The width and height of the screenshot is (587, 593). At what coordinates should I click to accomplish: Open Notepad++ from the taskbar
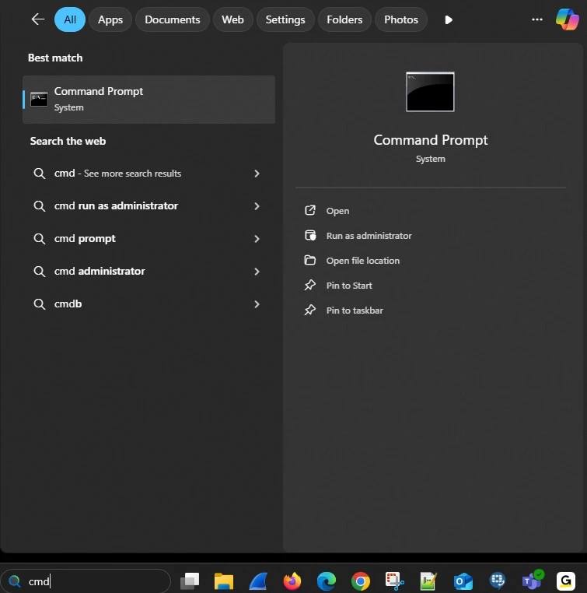pos(428,581)
